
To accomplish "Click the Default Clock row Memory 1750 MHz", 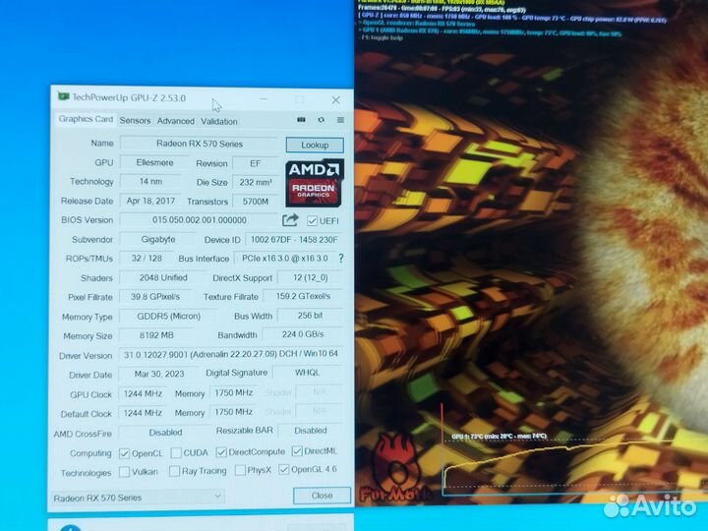I will (x=233, y=412).
